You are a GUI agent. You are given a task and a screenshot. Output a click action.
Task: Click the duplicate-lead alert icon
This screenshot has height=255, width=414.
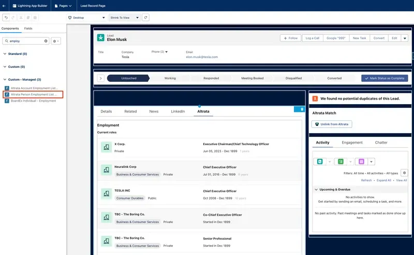315,98
